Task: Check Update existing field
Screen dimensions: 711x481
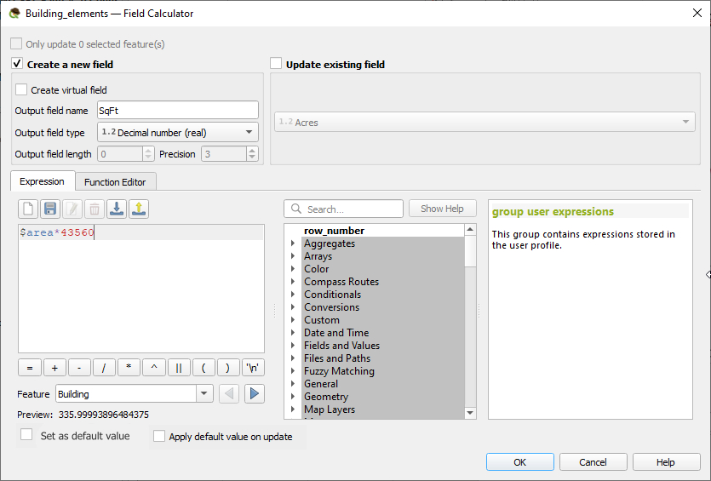Action: coord(276,64)
